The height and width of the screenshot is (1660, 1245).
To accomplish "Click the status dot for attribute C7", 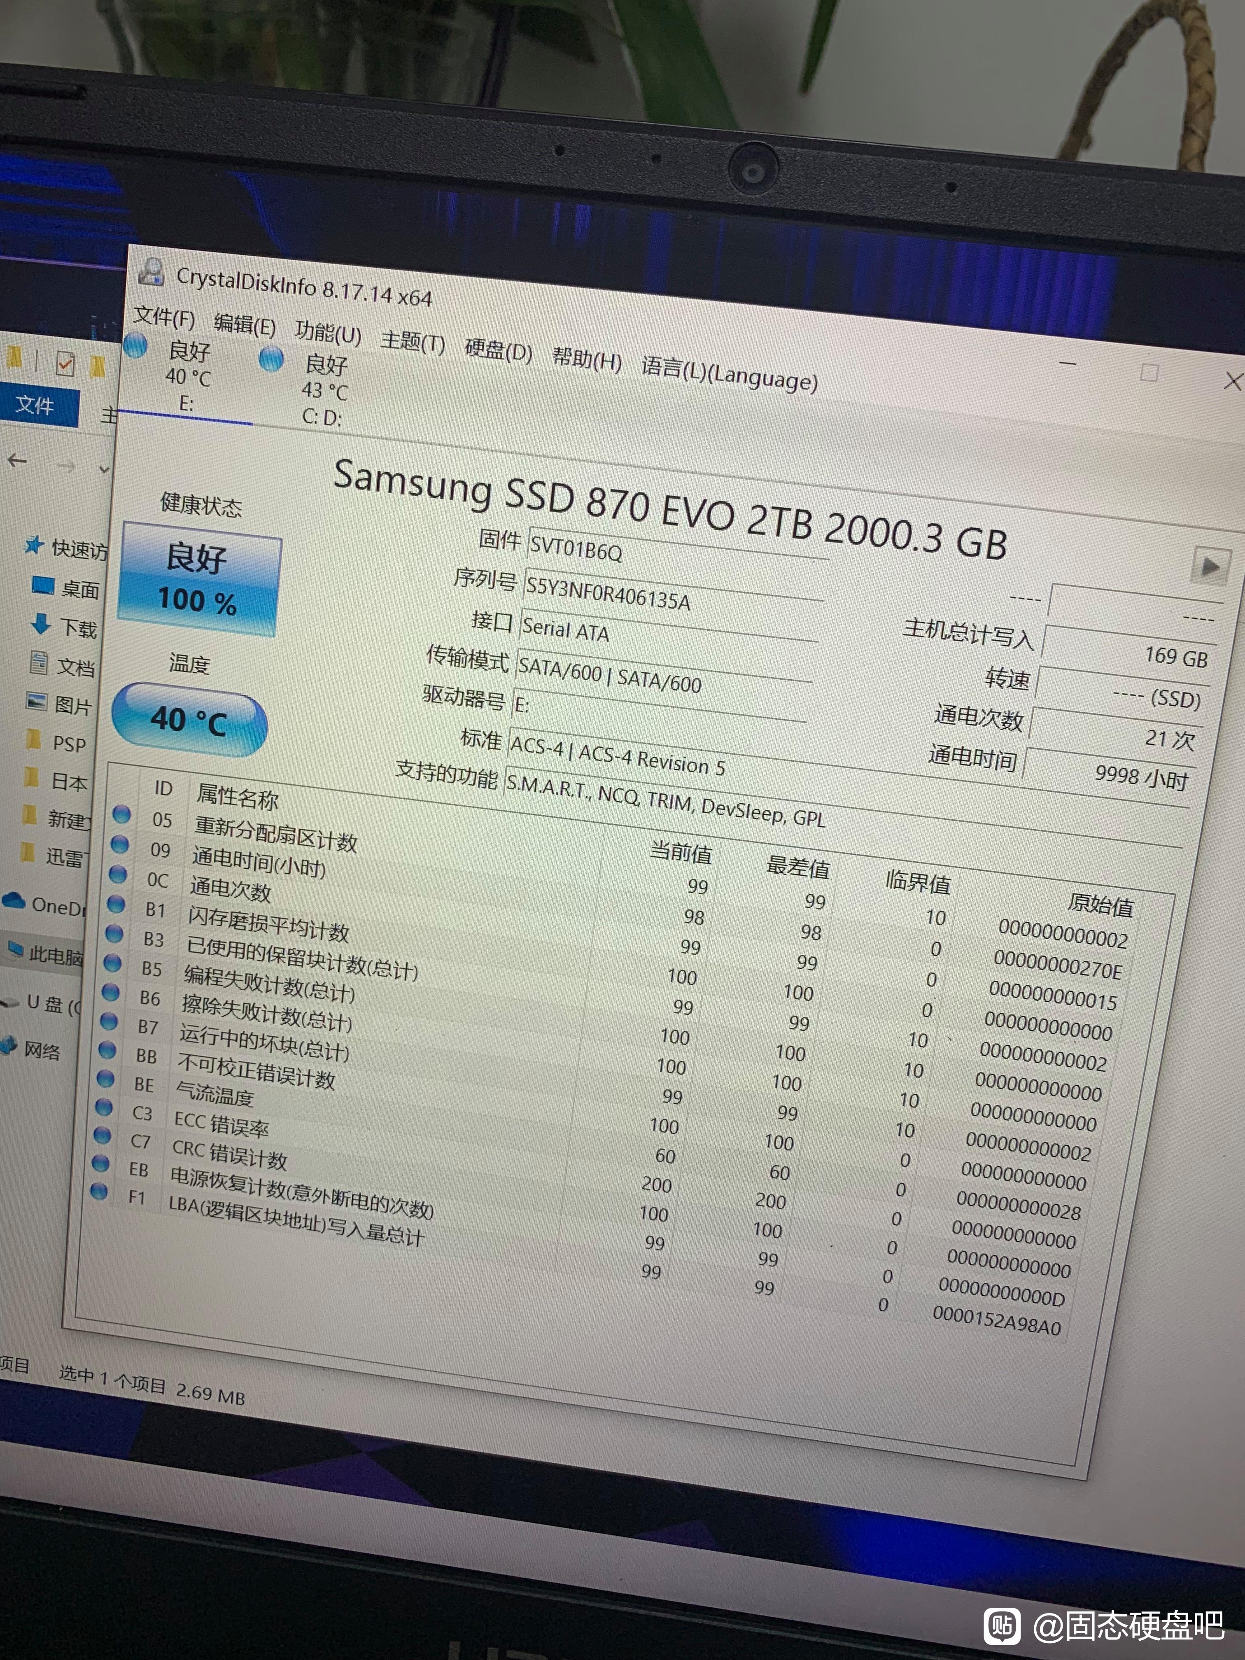I will (102, 1135).
